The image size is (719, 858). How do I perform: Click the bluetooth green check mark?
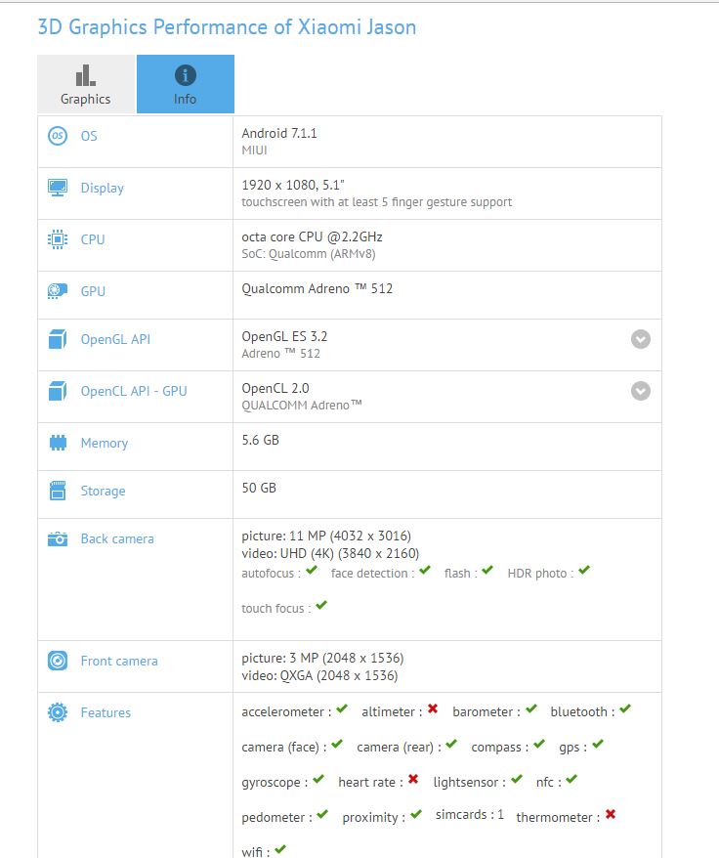[x=625, y=708]
